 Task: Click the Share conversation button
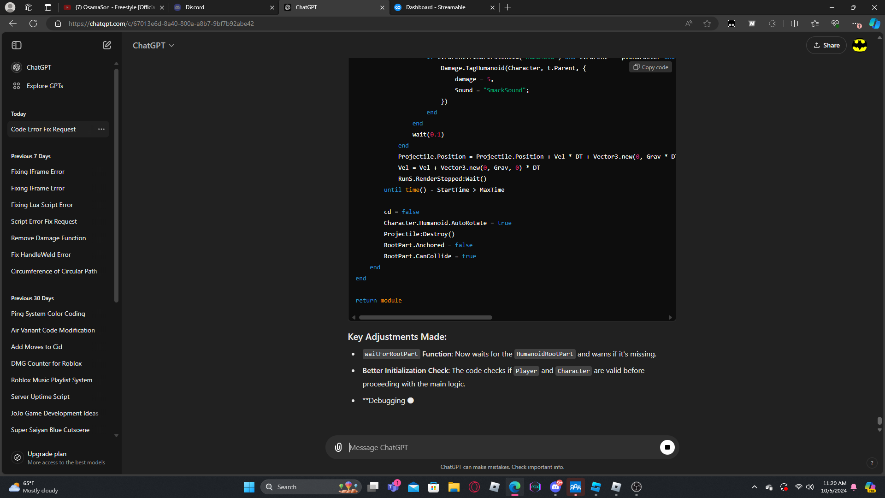point(826,45)
